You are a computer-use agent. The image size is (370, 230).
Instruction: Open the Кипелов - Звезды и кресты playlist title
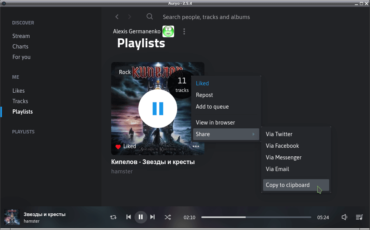click(153, 162)
